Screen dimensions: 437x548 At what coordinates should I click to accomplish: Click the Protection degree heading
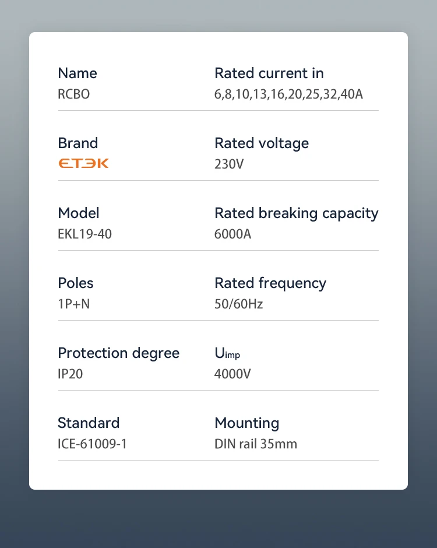click(119, 353)
